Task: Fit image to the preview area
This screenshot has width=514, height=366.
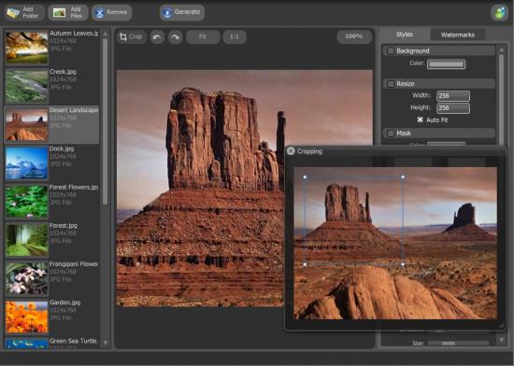Action: click(203, 36)
